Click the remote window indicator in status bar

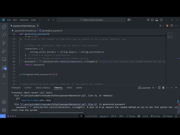click(x=3, y=116)
